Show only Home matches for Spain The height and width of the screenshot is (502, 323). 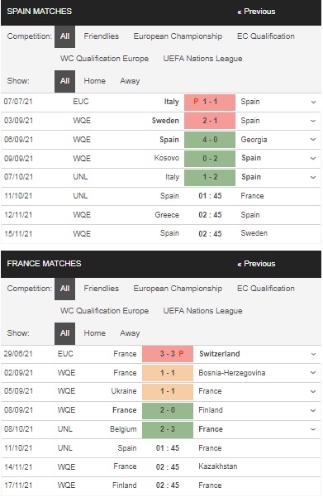click(95, 81)
